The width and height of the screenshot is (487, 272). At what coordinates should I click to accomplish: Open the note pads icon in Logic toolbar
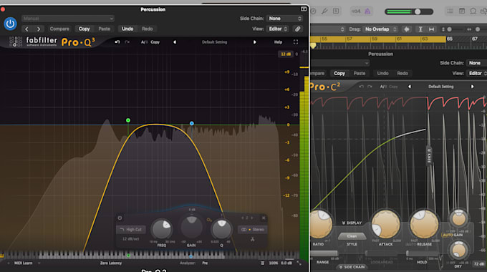pos(462,11)
